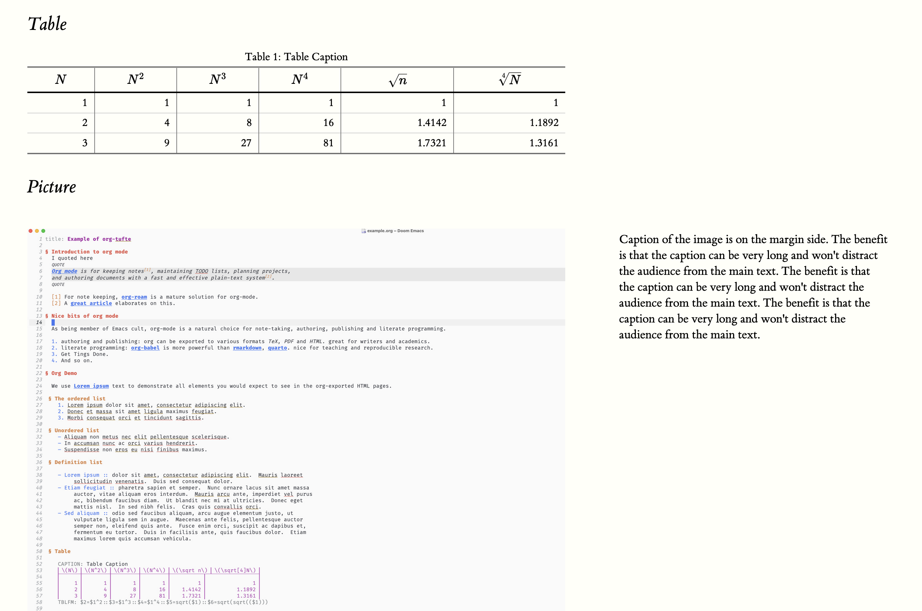Click the N³ column header in rendered table

(x=217, y=79)
